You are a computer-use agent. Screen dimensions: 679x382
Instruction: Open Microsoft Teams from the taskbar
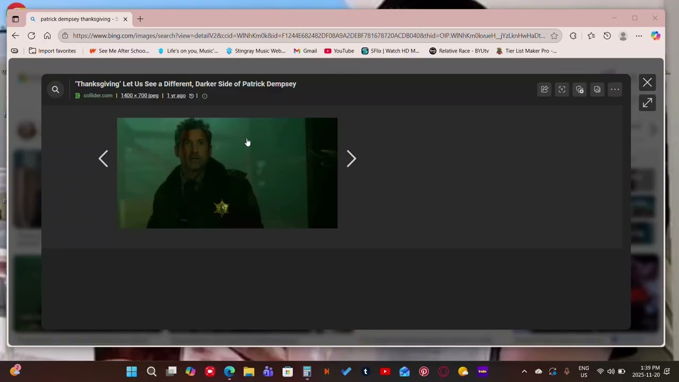[x=268, y=371]
